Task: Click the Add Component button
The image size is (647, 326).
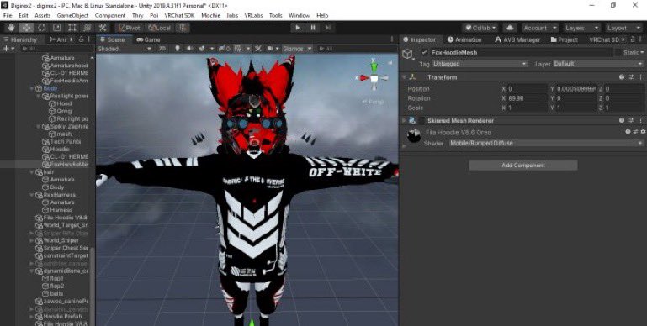Action: tap(523, 166)
